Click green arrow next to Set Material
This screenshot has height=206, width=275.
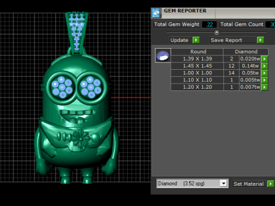270,184
